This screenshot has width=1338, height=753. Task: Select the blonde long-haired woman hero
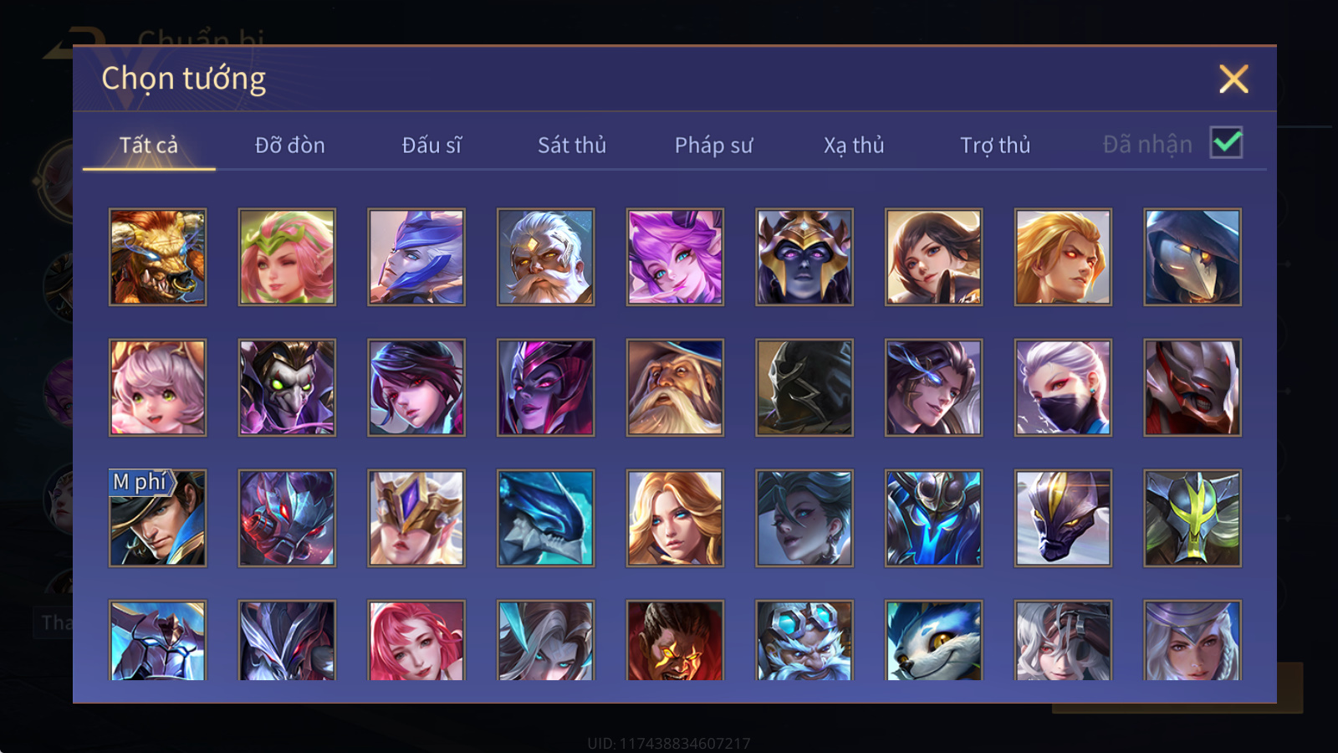coord(675,518)
